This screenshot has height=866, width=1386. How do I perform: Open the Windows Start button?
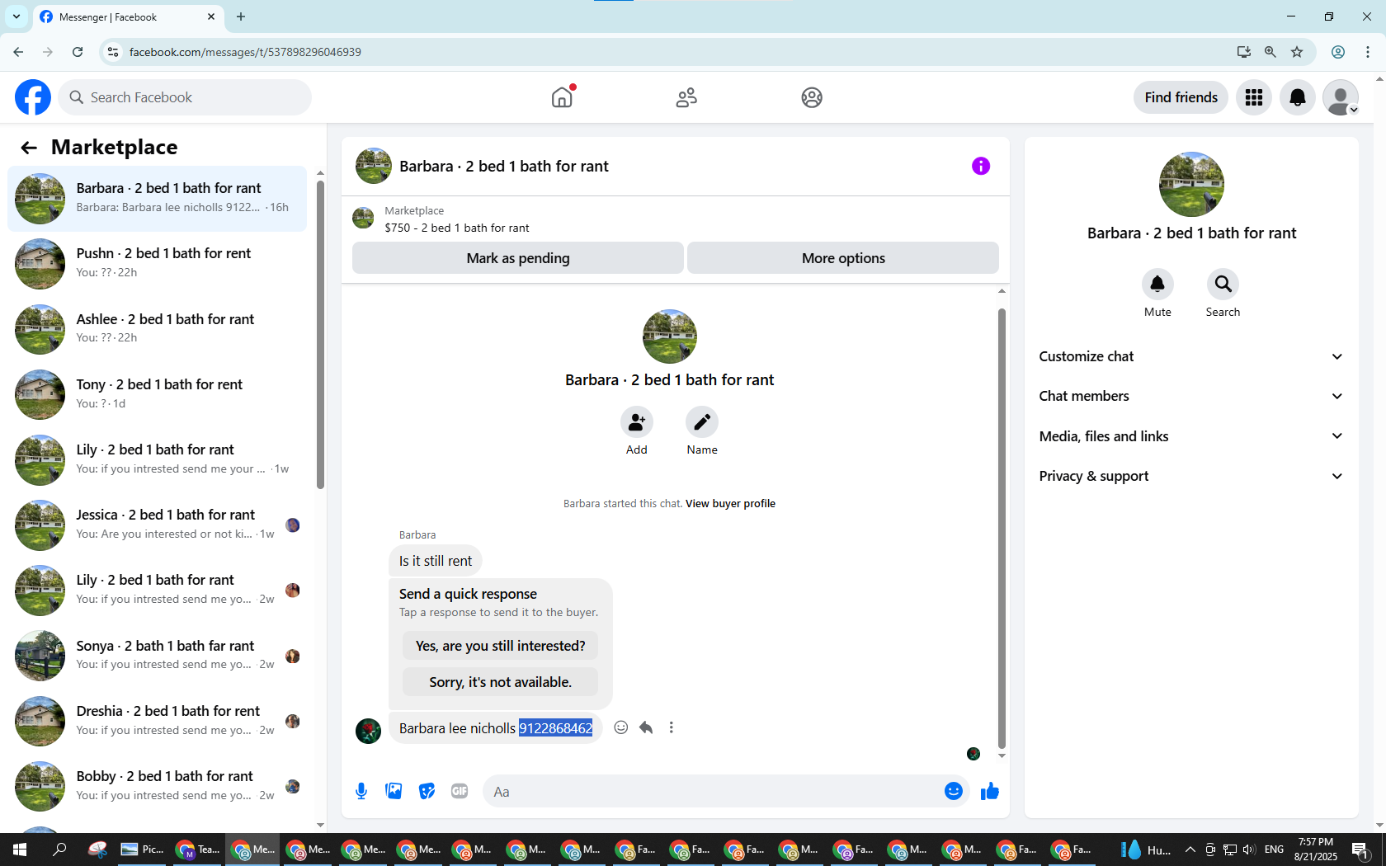tap(20, 849)
